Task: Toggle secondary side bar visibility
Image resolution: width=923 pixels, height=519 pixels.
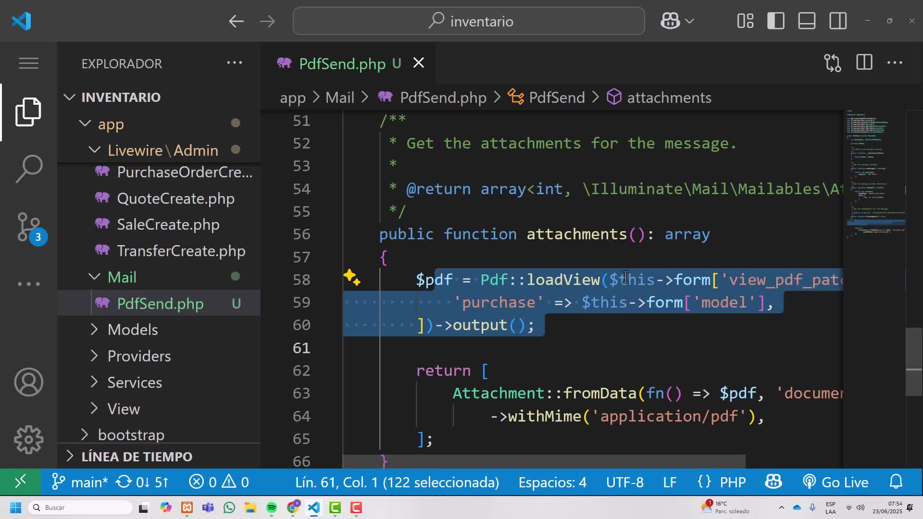Action: click(838, 21)
